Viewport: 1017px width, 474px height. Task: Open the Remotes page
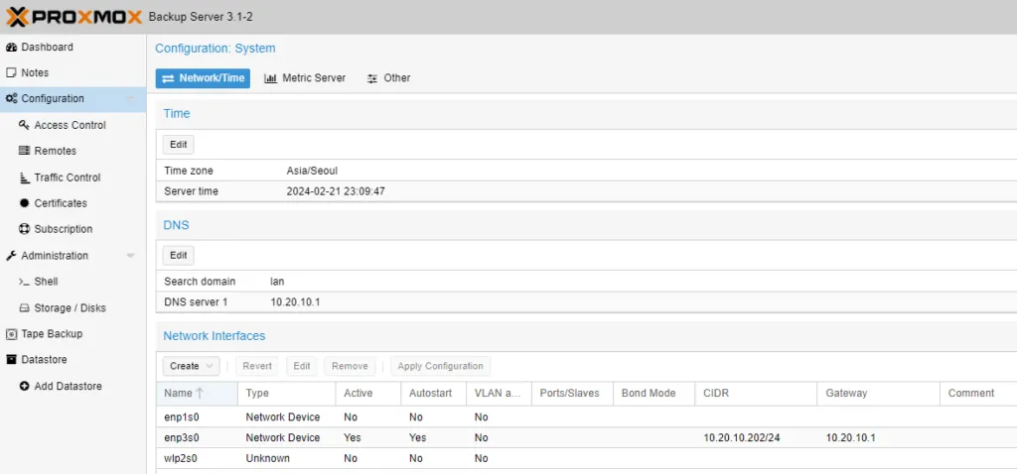tap(73, 151)
